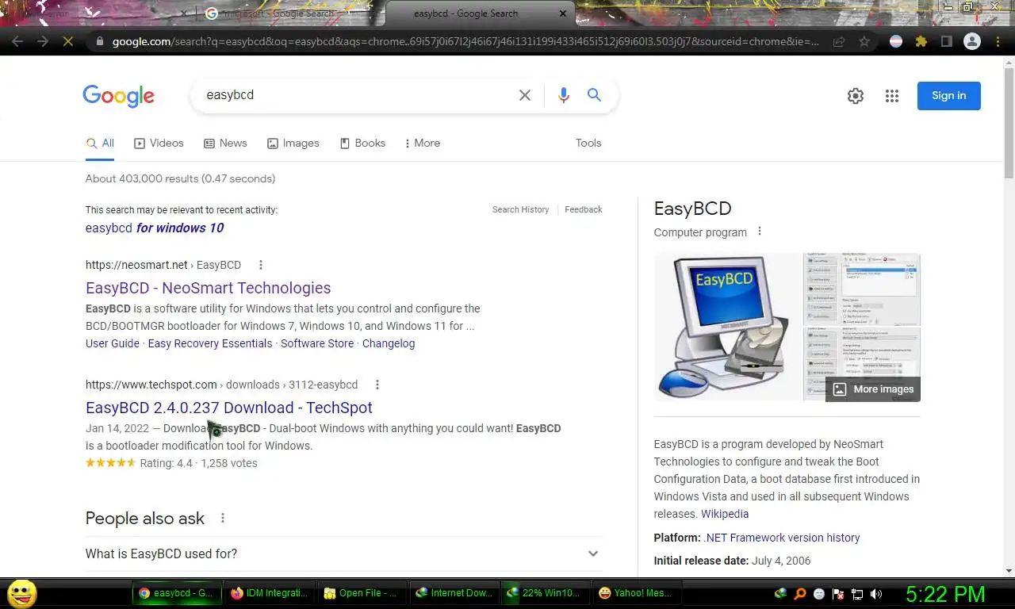Open Chrome three-dot menu
The image size is (1015, 609).
point(998,41)
